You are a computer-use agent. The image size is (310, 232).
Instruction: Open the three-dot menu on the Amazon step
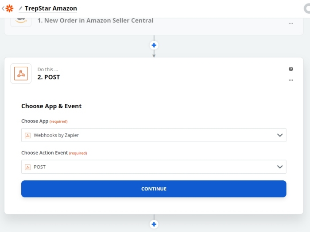[x=291, y=23]
